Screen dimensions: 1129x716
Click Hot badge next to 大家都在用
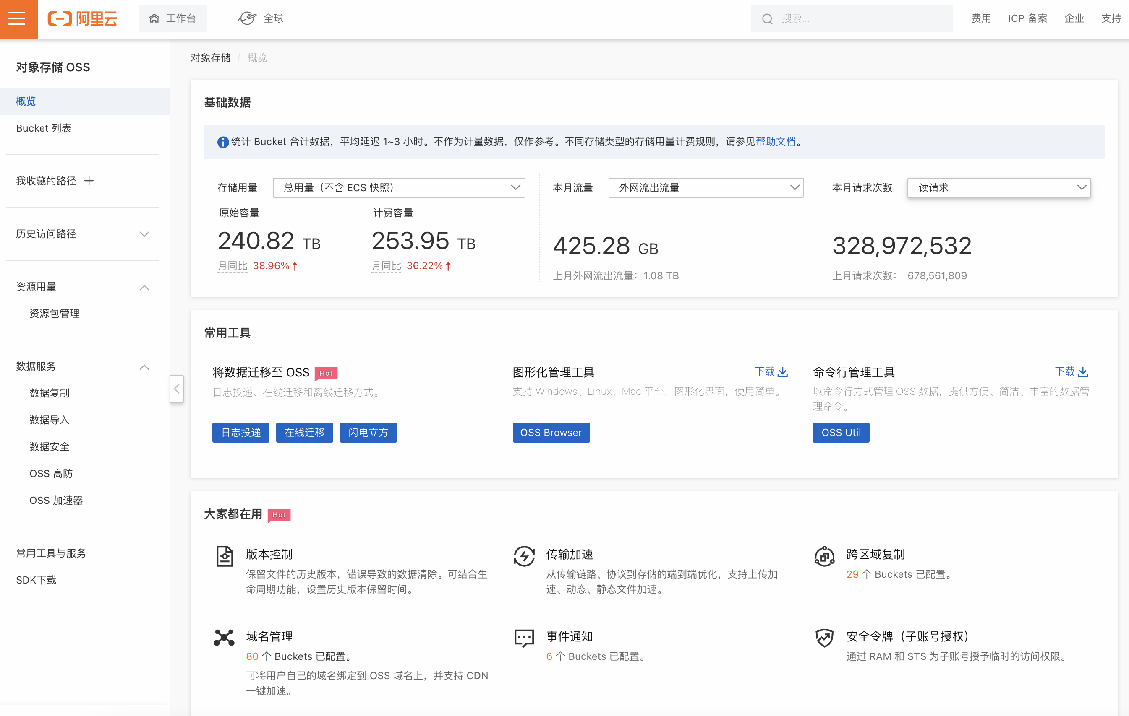click(x=279, y=515)
